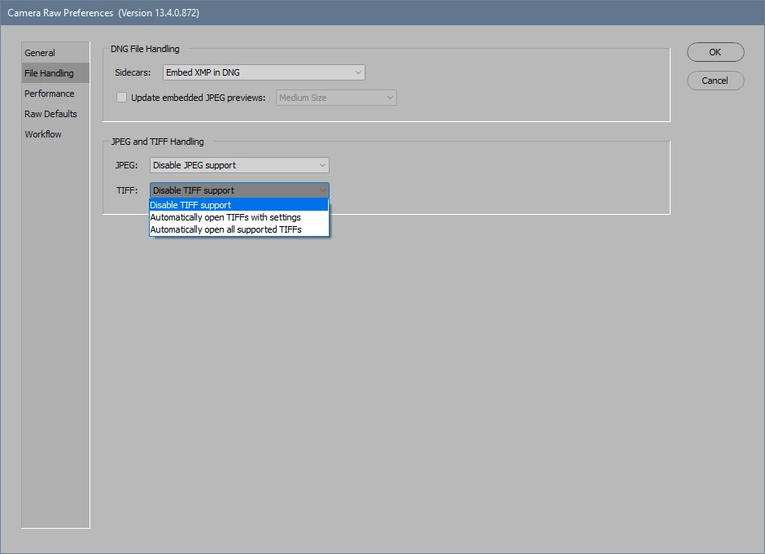The height and width of the screenshot is (554, 765).
Task: Open the Workflow tab
Action: tap(55, 134)
